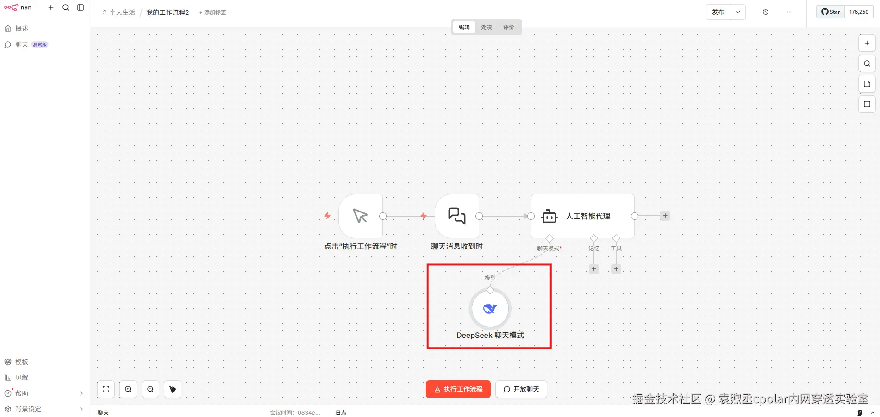Add a tool with the plus under 工具
Viewport: 880px width, 417px height.
click(x=616, y=269)
